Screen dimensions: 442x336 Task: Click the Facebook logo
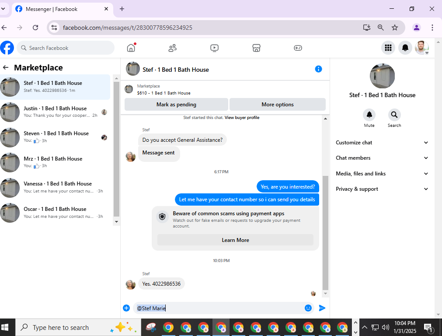7,48
